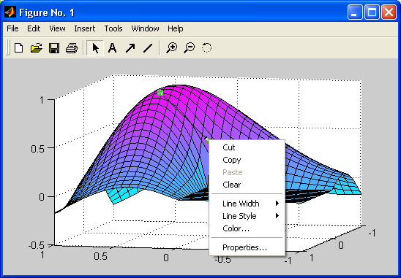
Task: Select the Insert Arrow tool
Action: (130, 48)
